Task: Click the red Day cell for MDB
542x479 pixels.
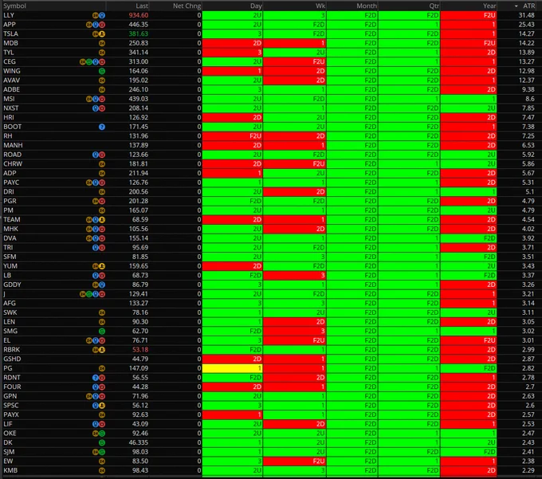Action: [x=232, y=43]
